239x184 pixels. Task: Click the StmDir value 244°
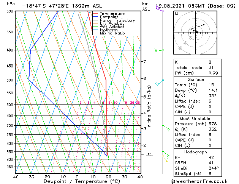tap(214, 168)
